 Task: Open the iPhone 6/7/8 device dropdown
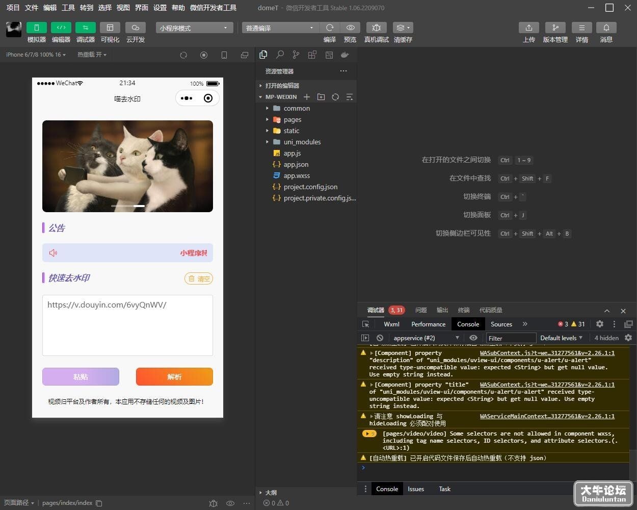pyautogui.click(x=36, y=55)
